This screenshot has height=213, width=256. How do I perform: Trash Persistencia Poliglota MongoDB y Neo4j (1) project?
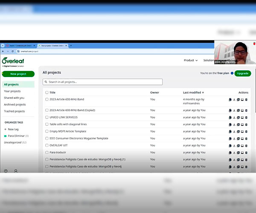point(246,160)
